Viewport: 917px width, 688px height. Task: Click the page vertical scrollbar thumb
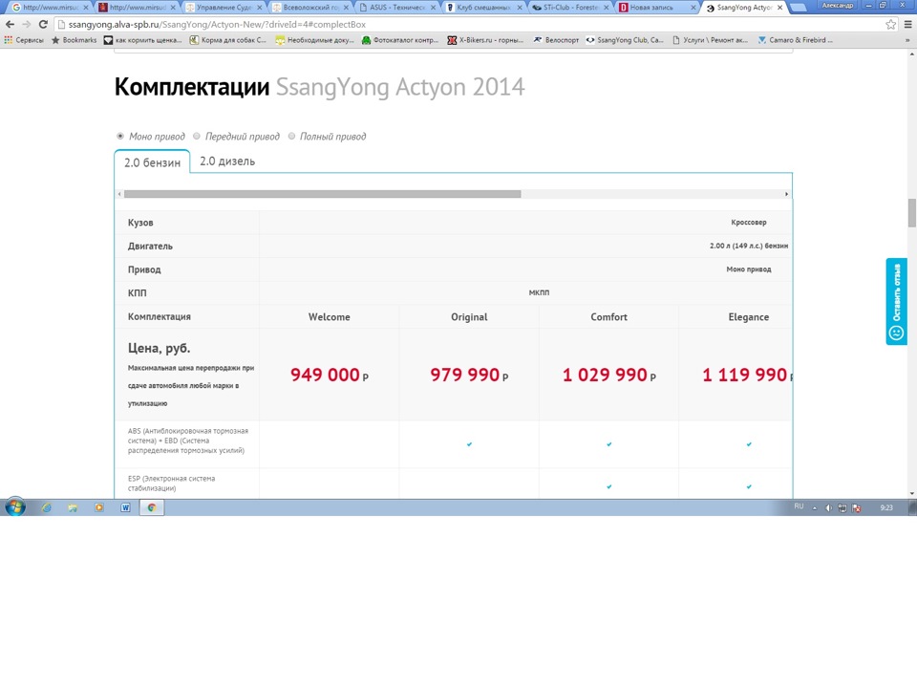click(911, 213)
